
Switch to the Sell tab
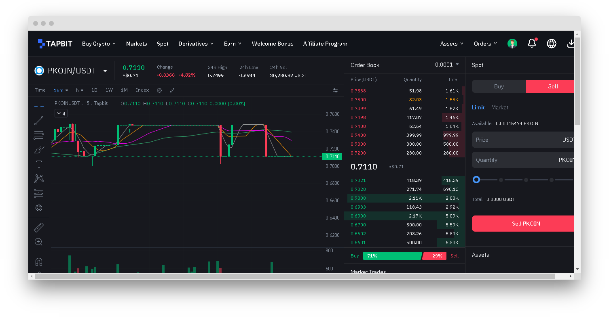click(x=550, y=86)
